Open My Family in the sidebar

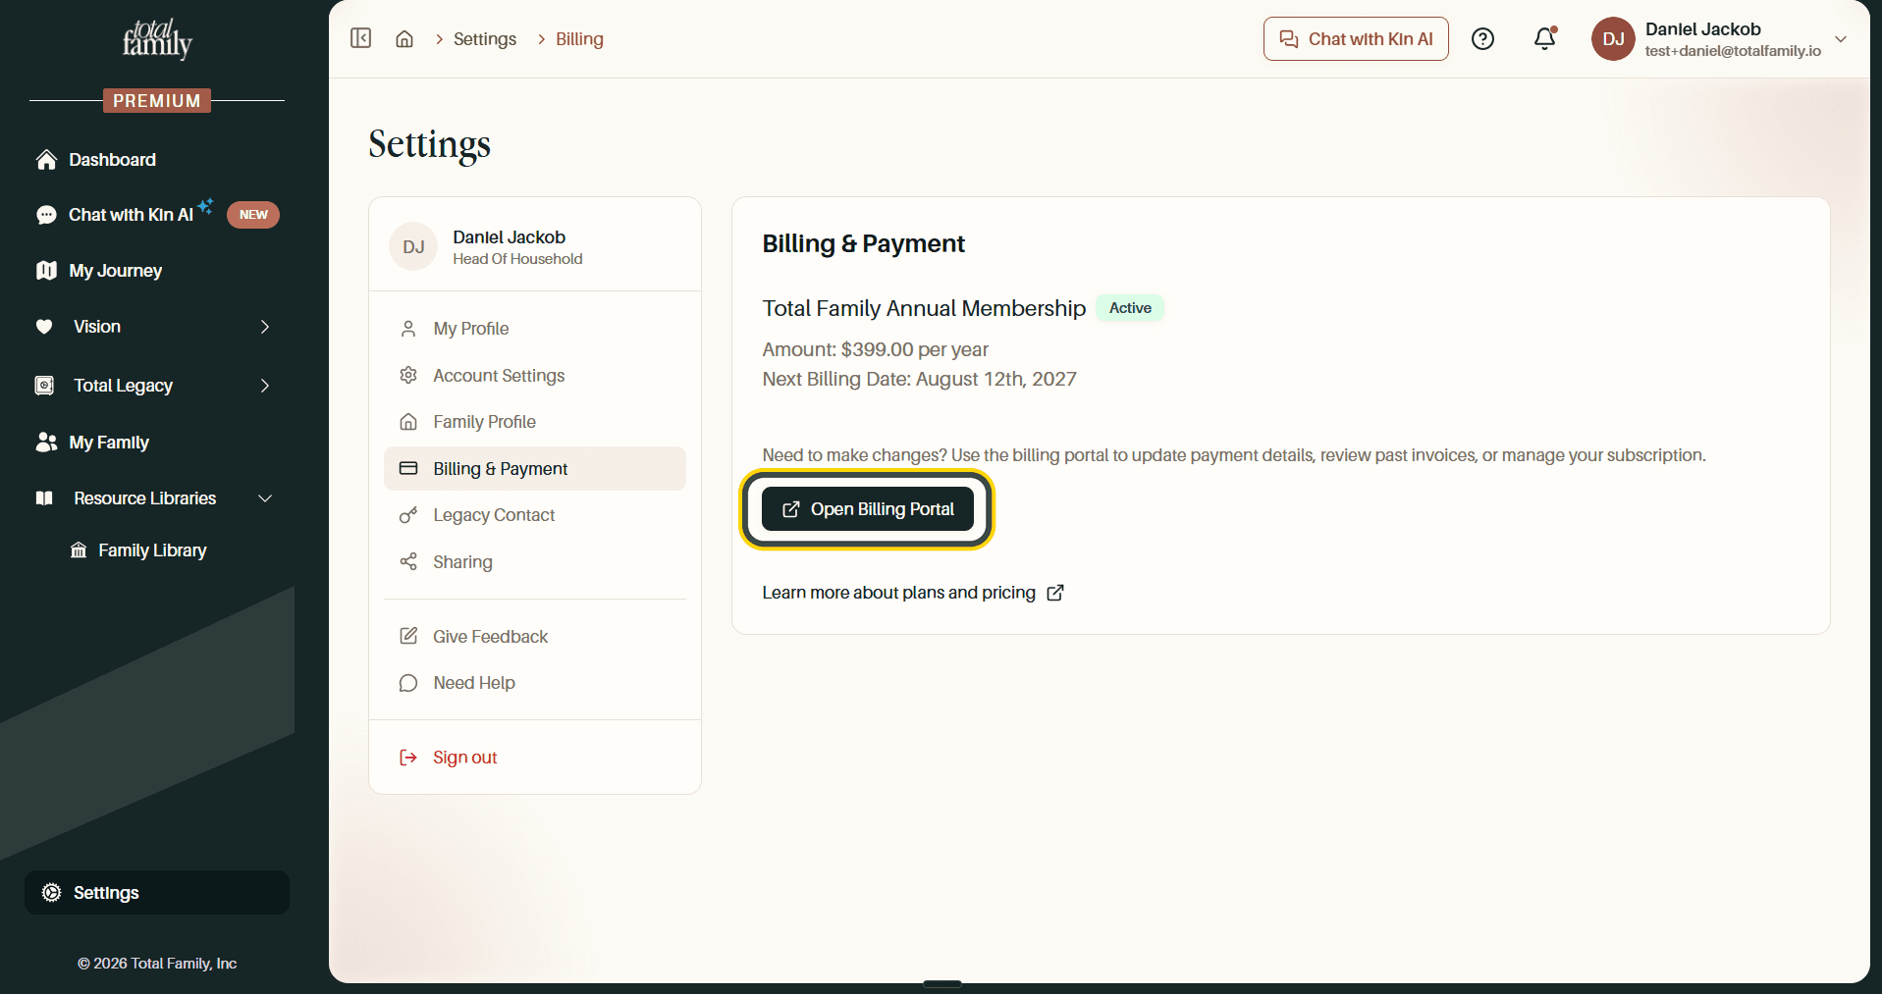click(109, 443)
